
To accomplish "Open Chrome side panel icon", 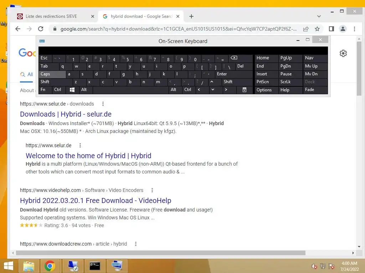I will tap(331, 29).
